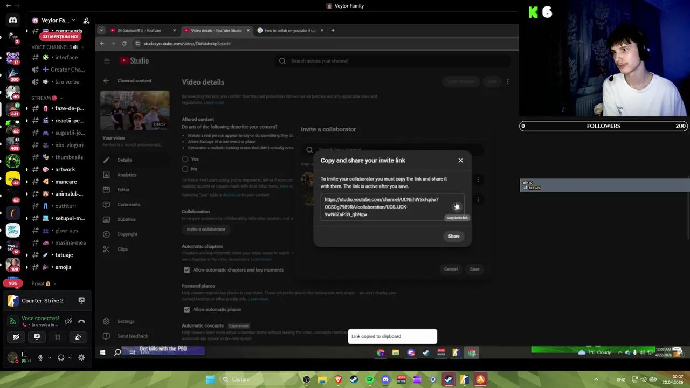Click Save in Invite a collaborator panel
This screenshot has height=388, width=690.
click(x=474, y=269)
